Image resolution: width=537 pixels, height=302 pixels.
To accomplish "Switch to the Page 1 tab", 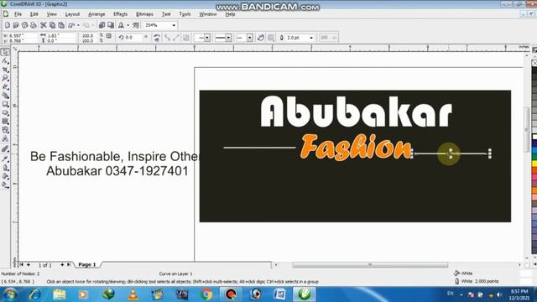I will [87, 265].
